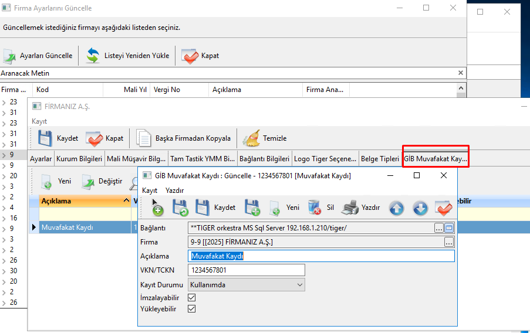Viewport: 530px width, 333px height.
Task: Click the Yazdır printer icon
Action: [x=350, y=208]
